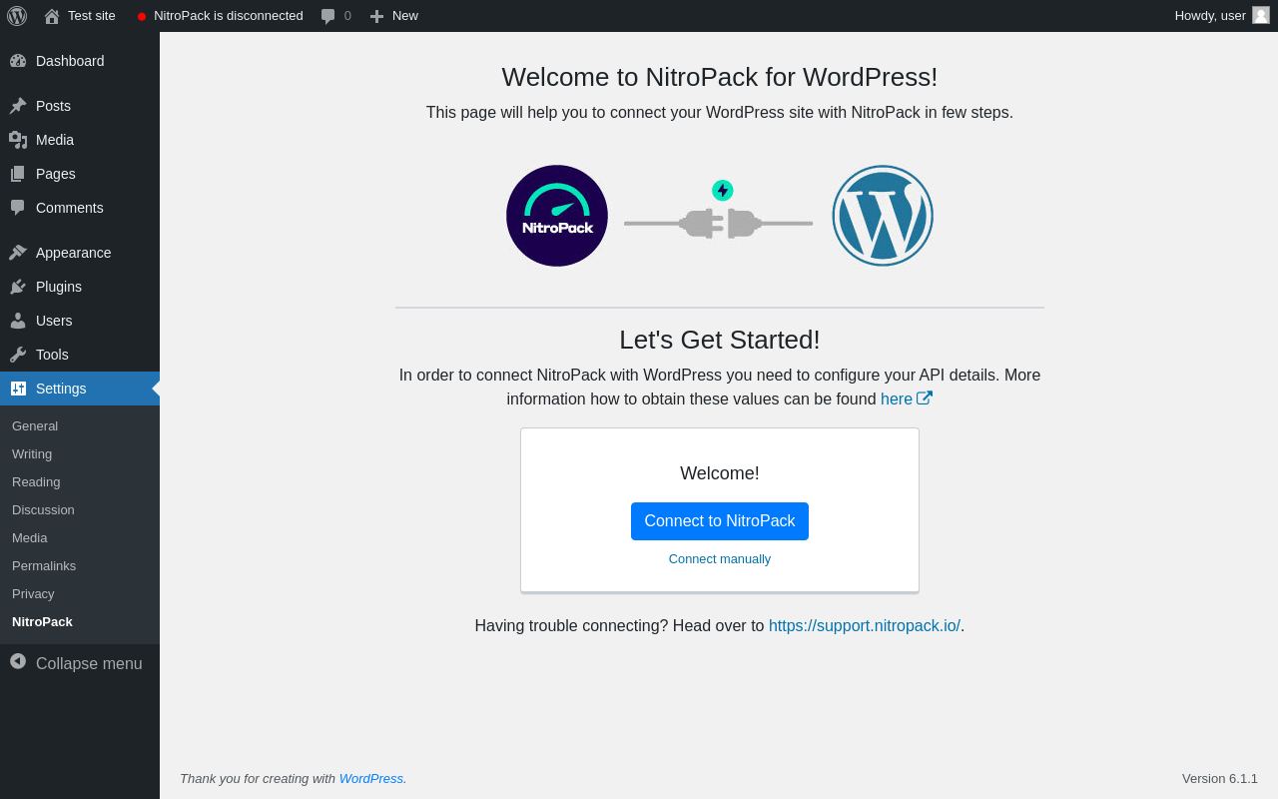Click the Welcome! card heading

click(x=720, y=473)
